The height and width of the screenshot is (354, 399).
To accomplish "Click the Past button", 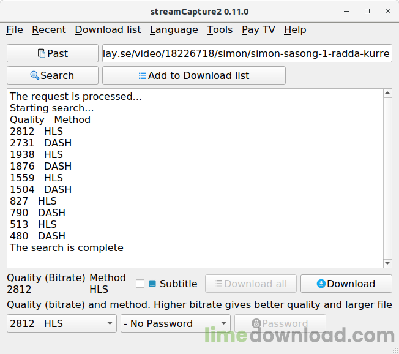I will (x=53, y=53).
